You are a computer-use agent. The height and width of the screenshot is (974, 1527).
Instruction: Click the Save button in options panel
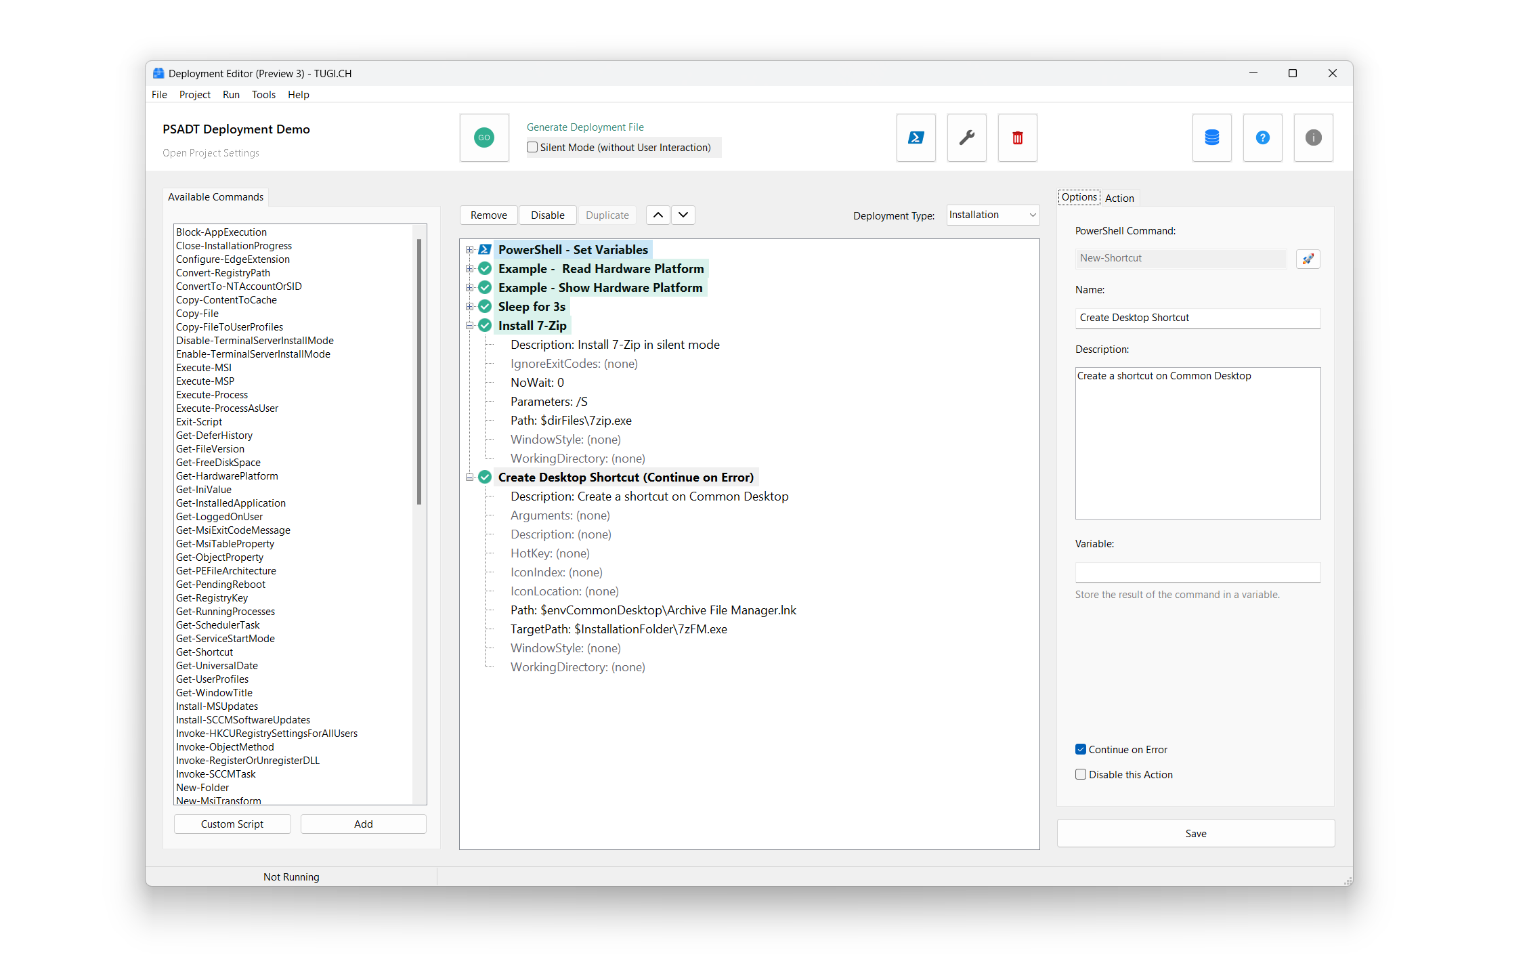[1197, 832]
